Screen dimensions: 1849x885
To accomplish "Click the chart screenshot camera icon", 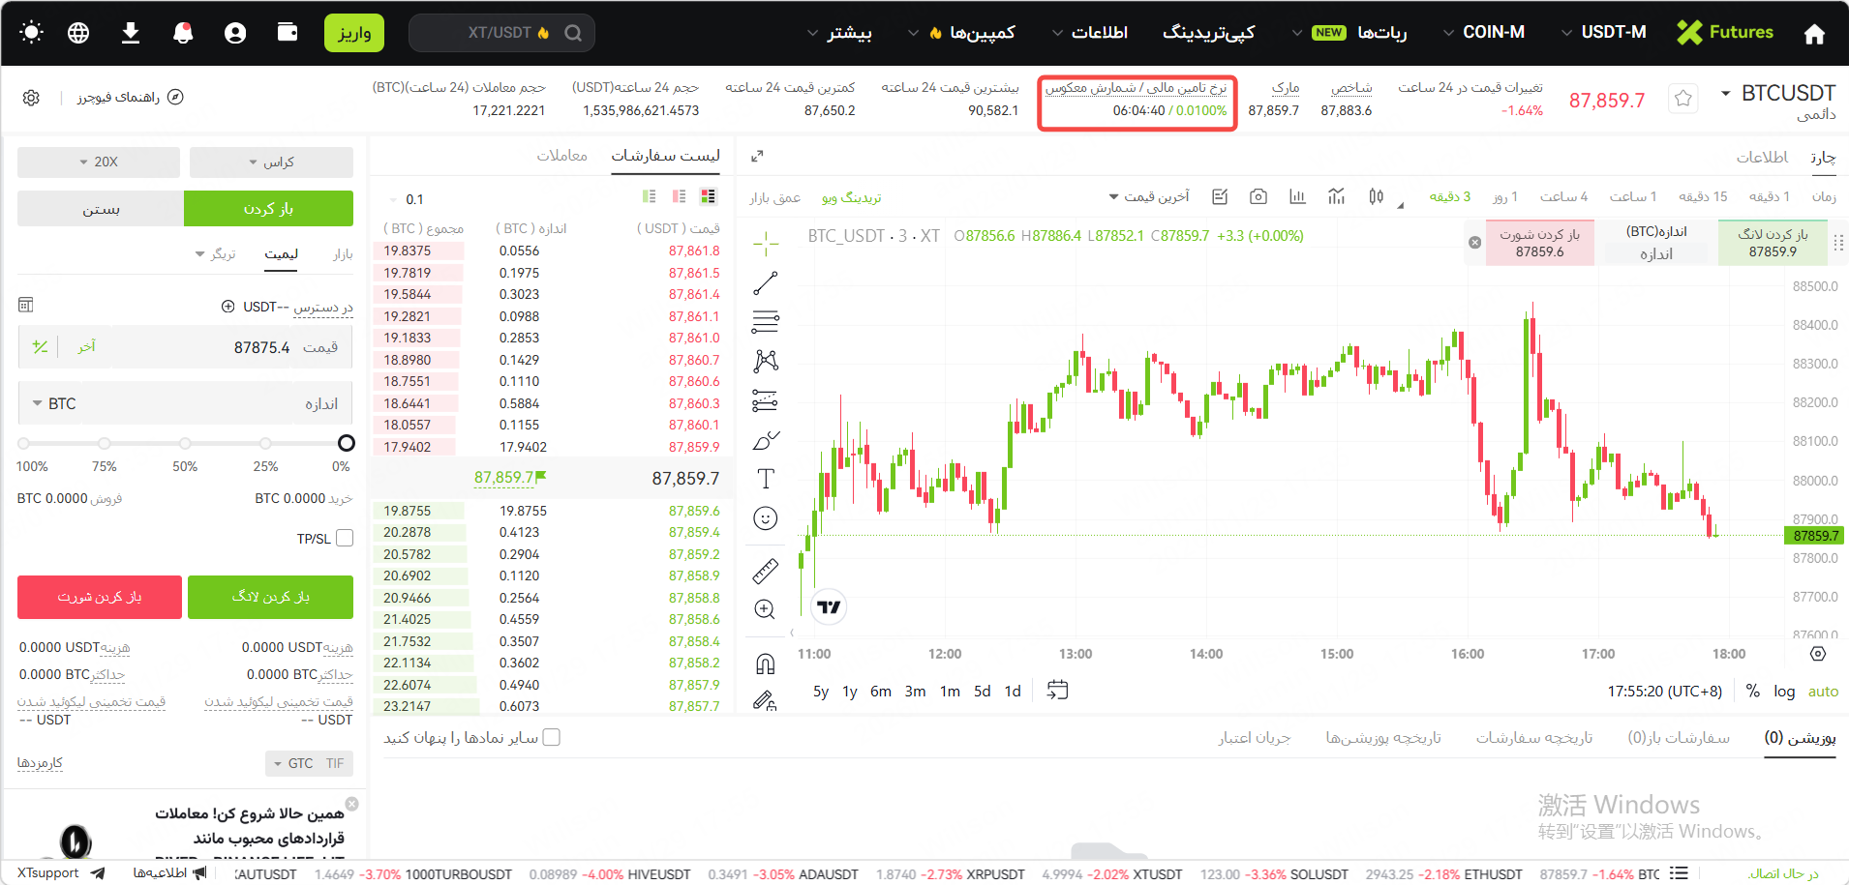I will tap(1258, 197).
